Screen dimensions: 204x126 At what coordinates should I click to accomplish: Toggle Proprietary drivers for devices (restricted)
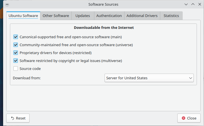[x=16, y=53]
